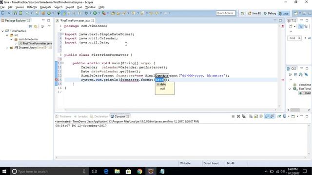Open the External Tools dropdown arrow
Viewport: 312px width, 175px height.
click(x=108, y=13)
